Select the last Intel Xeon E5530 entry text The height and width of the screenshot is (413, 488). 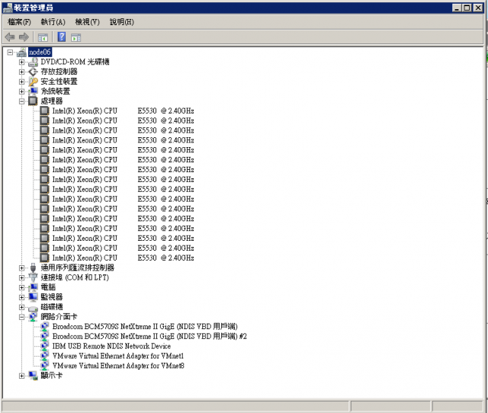(x=124, y=258)
